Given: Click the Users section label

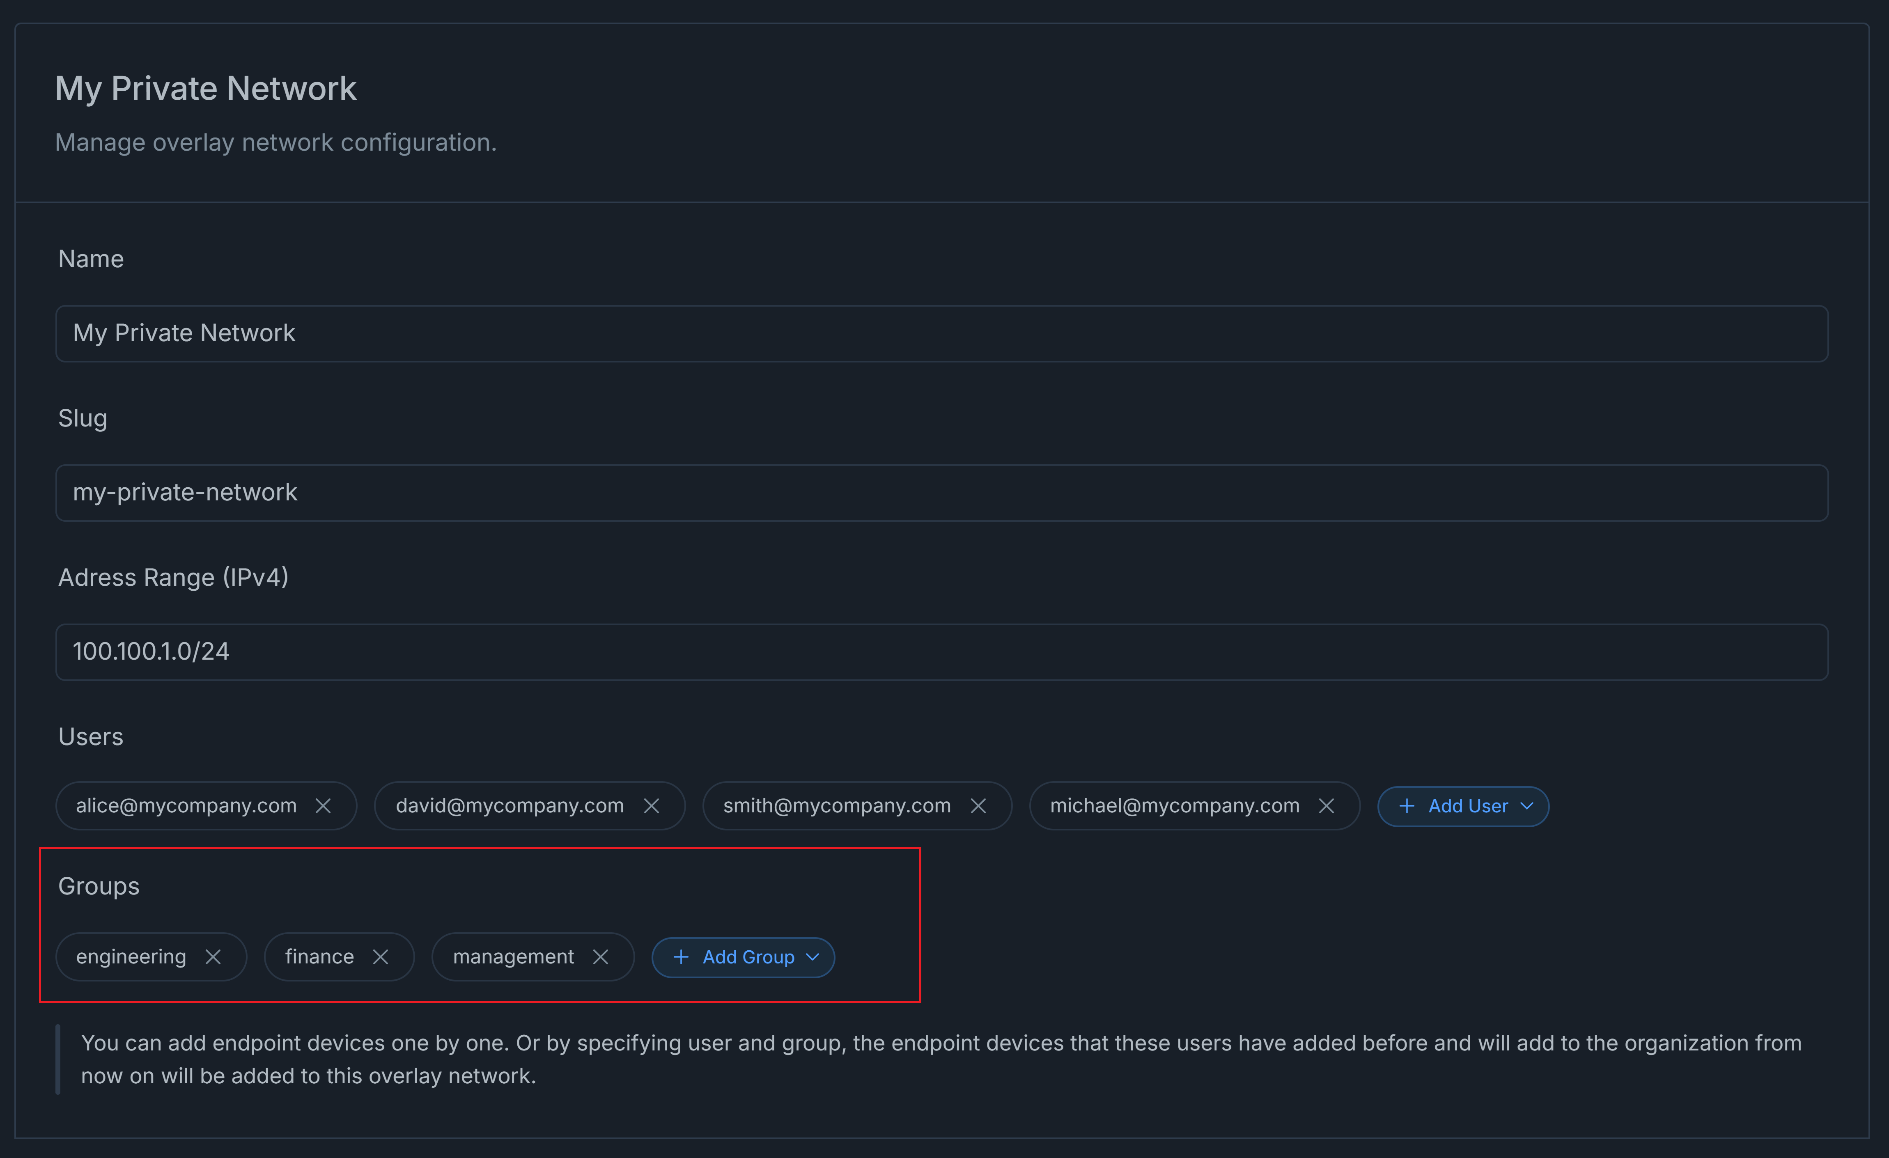Looking at the screenshot, I should (90, 736).
